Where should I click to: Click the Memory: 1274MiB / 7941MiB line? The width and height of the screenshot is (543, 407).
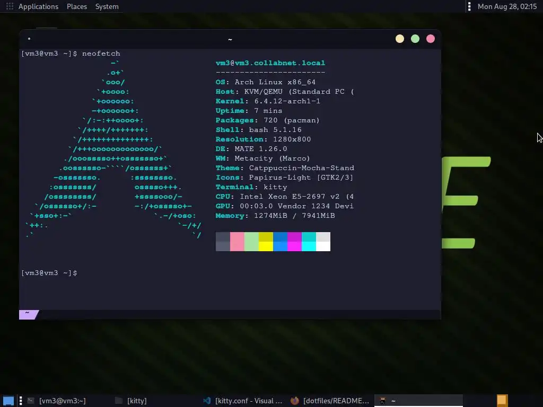(x=275, y=216)
